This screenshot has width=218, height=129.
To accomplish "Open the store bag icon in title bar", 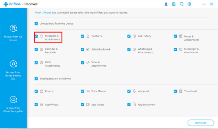I will click(x=174, y=4).
